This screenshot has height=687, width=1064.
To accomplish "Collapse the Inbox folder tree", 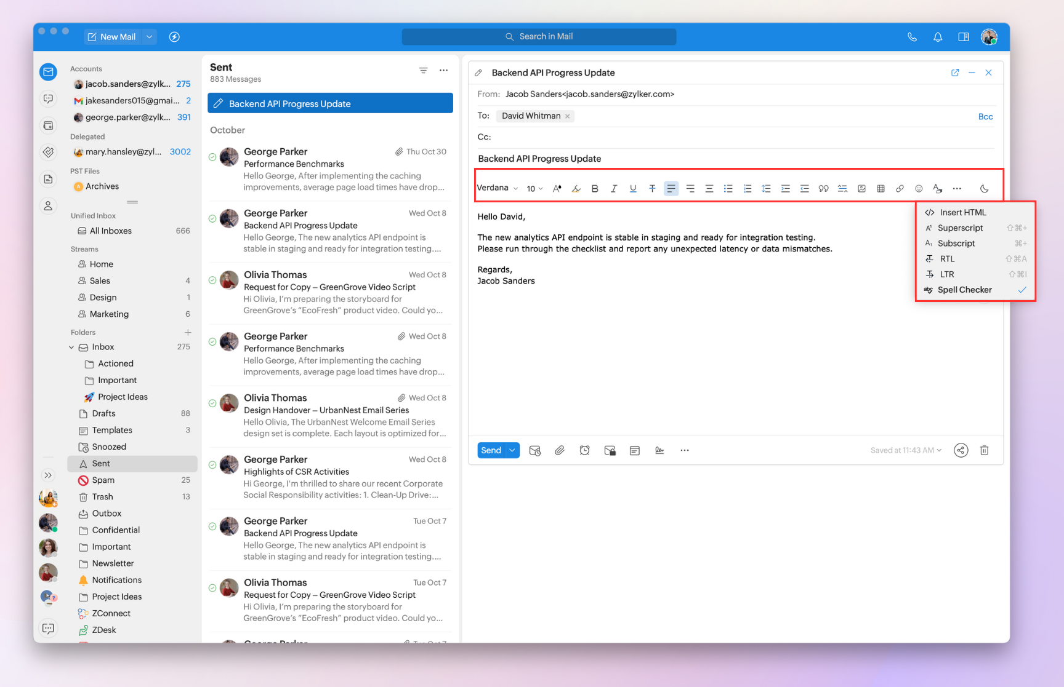I will pyautogui.click(x=71, y=347).
